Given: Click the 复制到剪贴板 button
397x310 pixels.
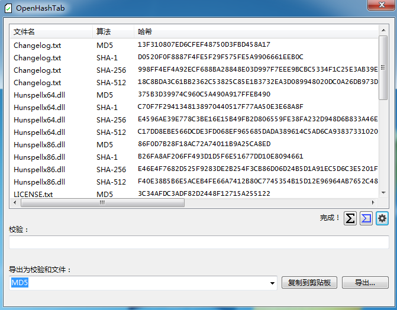Looking at the screenshot, I should point(309,283).
